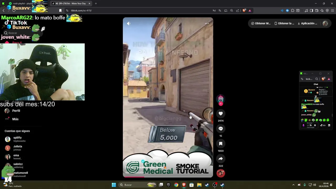This screenshot has height=189, width=336.
Task: Click 'Obtener la ...' phone button
Action: pos(284,23)
